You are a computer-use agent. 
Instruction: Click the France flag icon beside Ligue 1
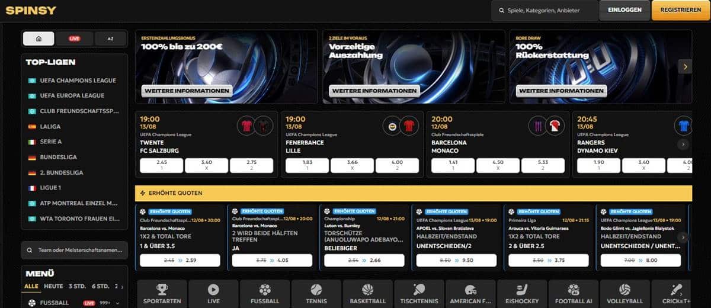pos(32,188)
